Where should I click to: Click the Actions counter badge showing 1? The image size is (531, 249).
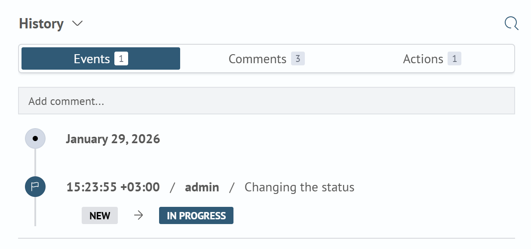pos(455,58)
